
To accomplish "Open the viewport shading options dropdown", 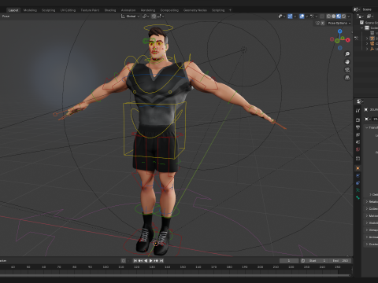I will 349,17.
